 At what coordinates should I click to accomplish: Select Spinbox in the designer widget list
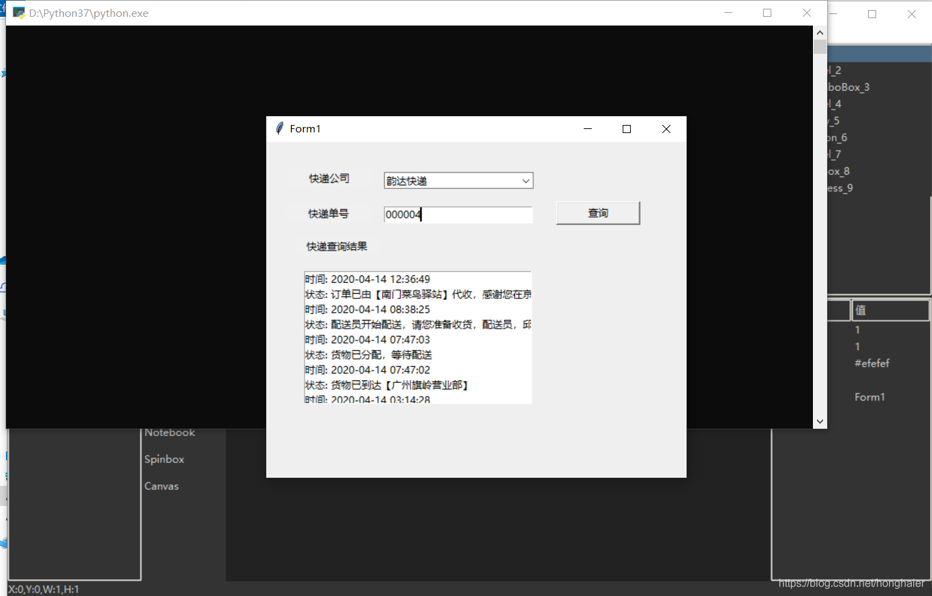pos(164,460)
